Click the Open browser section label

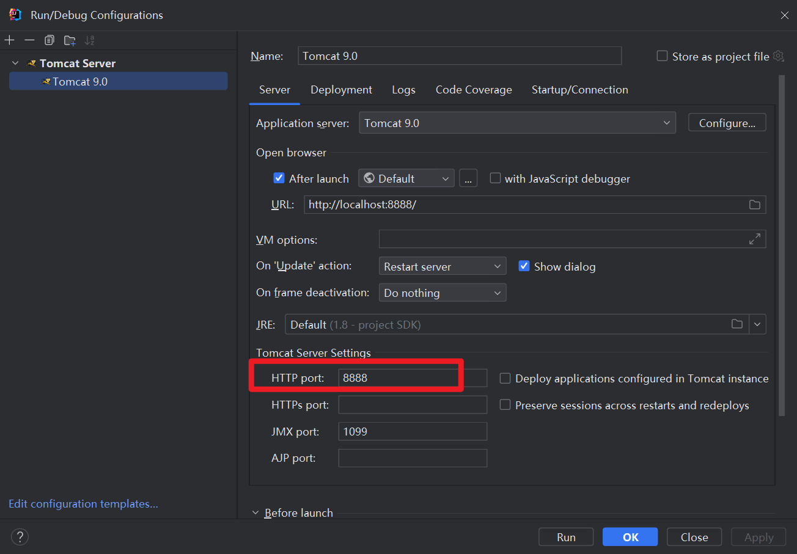coord(291,153)
